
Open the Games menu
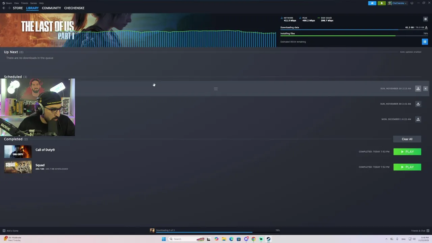tap(33, 3)
